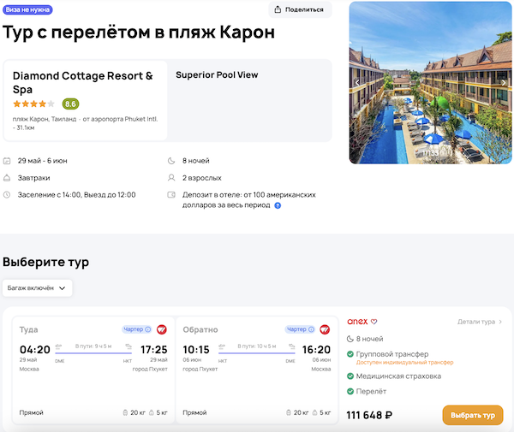Image resolution: width=514 pixels, height=432 pixels.
Task: Click the heart icon next to Anex
Action: [374, 322]
